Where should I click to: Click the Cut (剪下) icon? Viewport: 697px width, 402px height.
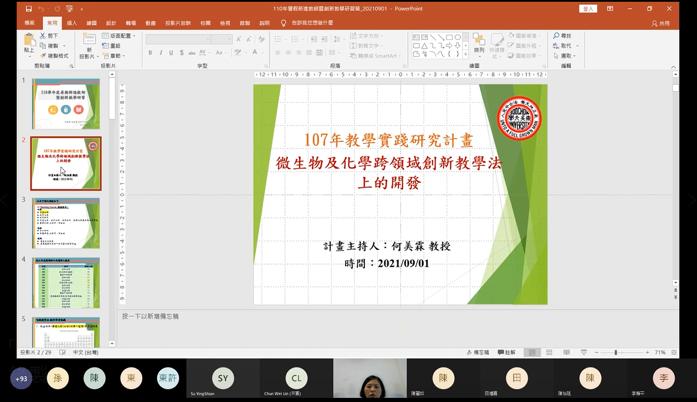[x=43, y=35]
